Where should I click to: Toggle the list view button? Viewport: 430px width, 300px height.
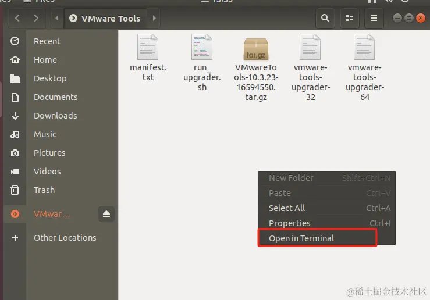[350, 19]
